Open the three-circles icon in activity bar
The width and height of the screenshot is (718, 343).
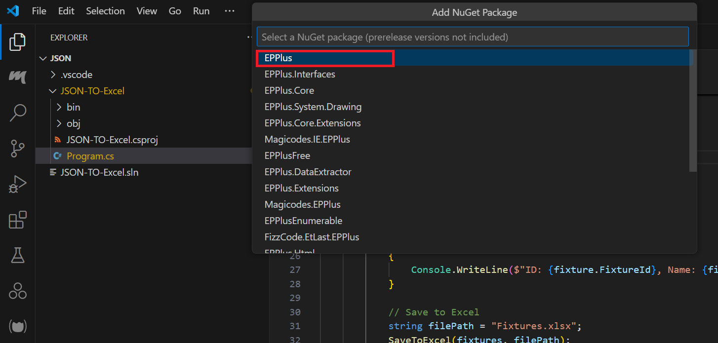point(18,291)
